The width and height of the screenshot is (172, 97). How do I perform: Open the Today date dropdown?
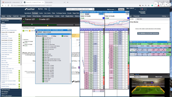coord(60,36)
